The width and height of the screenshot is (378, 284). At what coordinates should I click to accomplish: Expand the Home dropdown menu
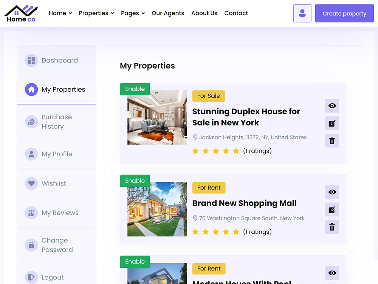60,13
